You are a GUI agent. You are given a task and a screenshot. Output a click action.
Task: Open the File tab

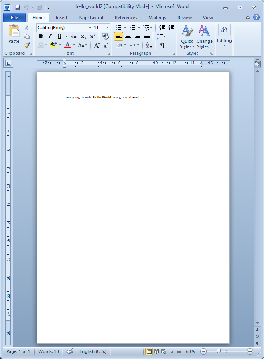pyautogui.click(x=14, y=18)
